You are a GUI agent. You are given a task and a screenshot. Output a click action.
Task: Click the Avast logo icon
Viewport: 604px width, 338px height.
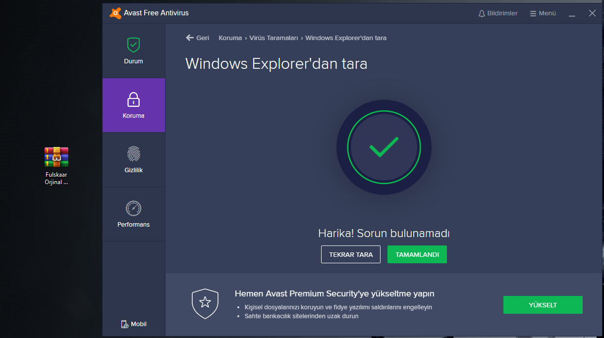click(115, 13)
